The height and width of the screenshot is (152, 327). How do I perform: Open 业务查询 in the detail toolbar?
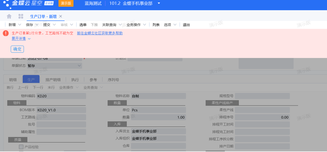tap(91, 87)
